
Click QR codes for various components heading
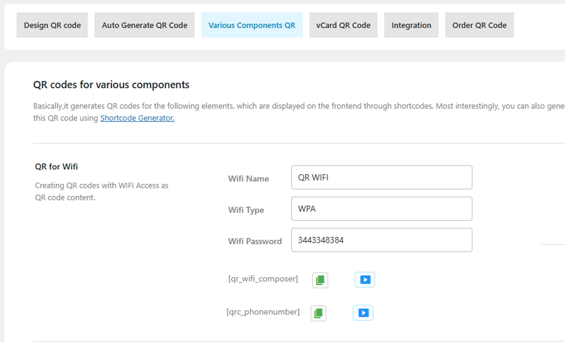(111, 85)
